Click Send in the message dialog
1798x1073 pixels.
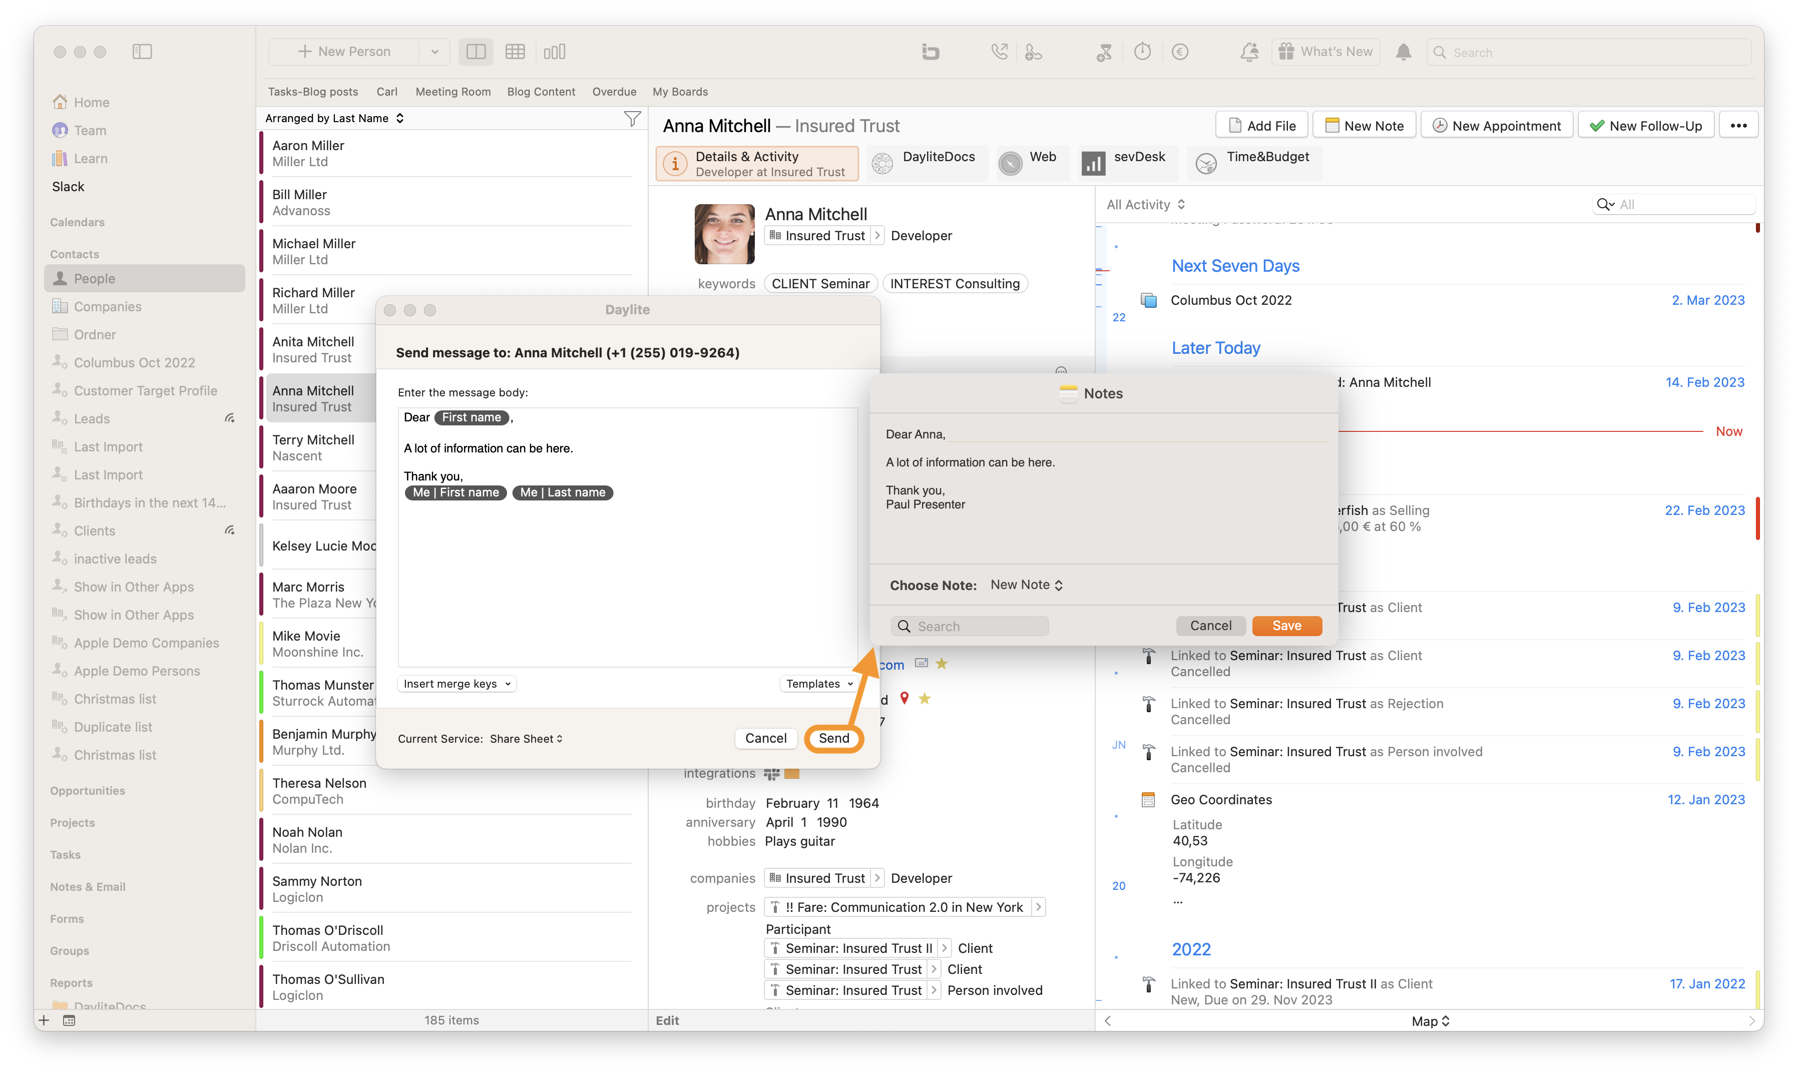tap(833, 738)
